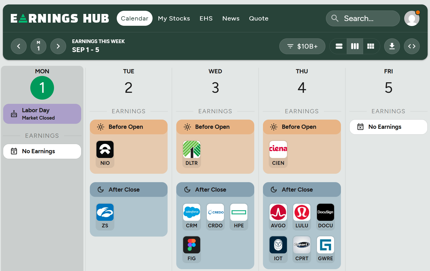
Task: Go to the next week arrow
Action: 58,46
